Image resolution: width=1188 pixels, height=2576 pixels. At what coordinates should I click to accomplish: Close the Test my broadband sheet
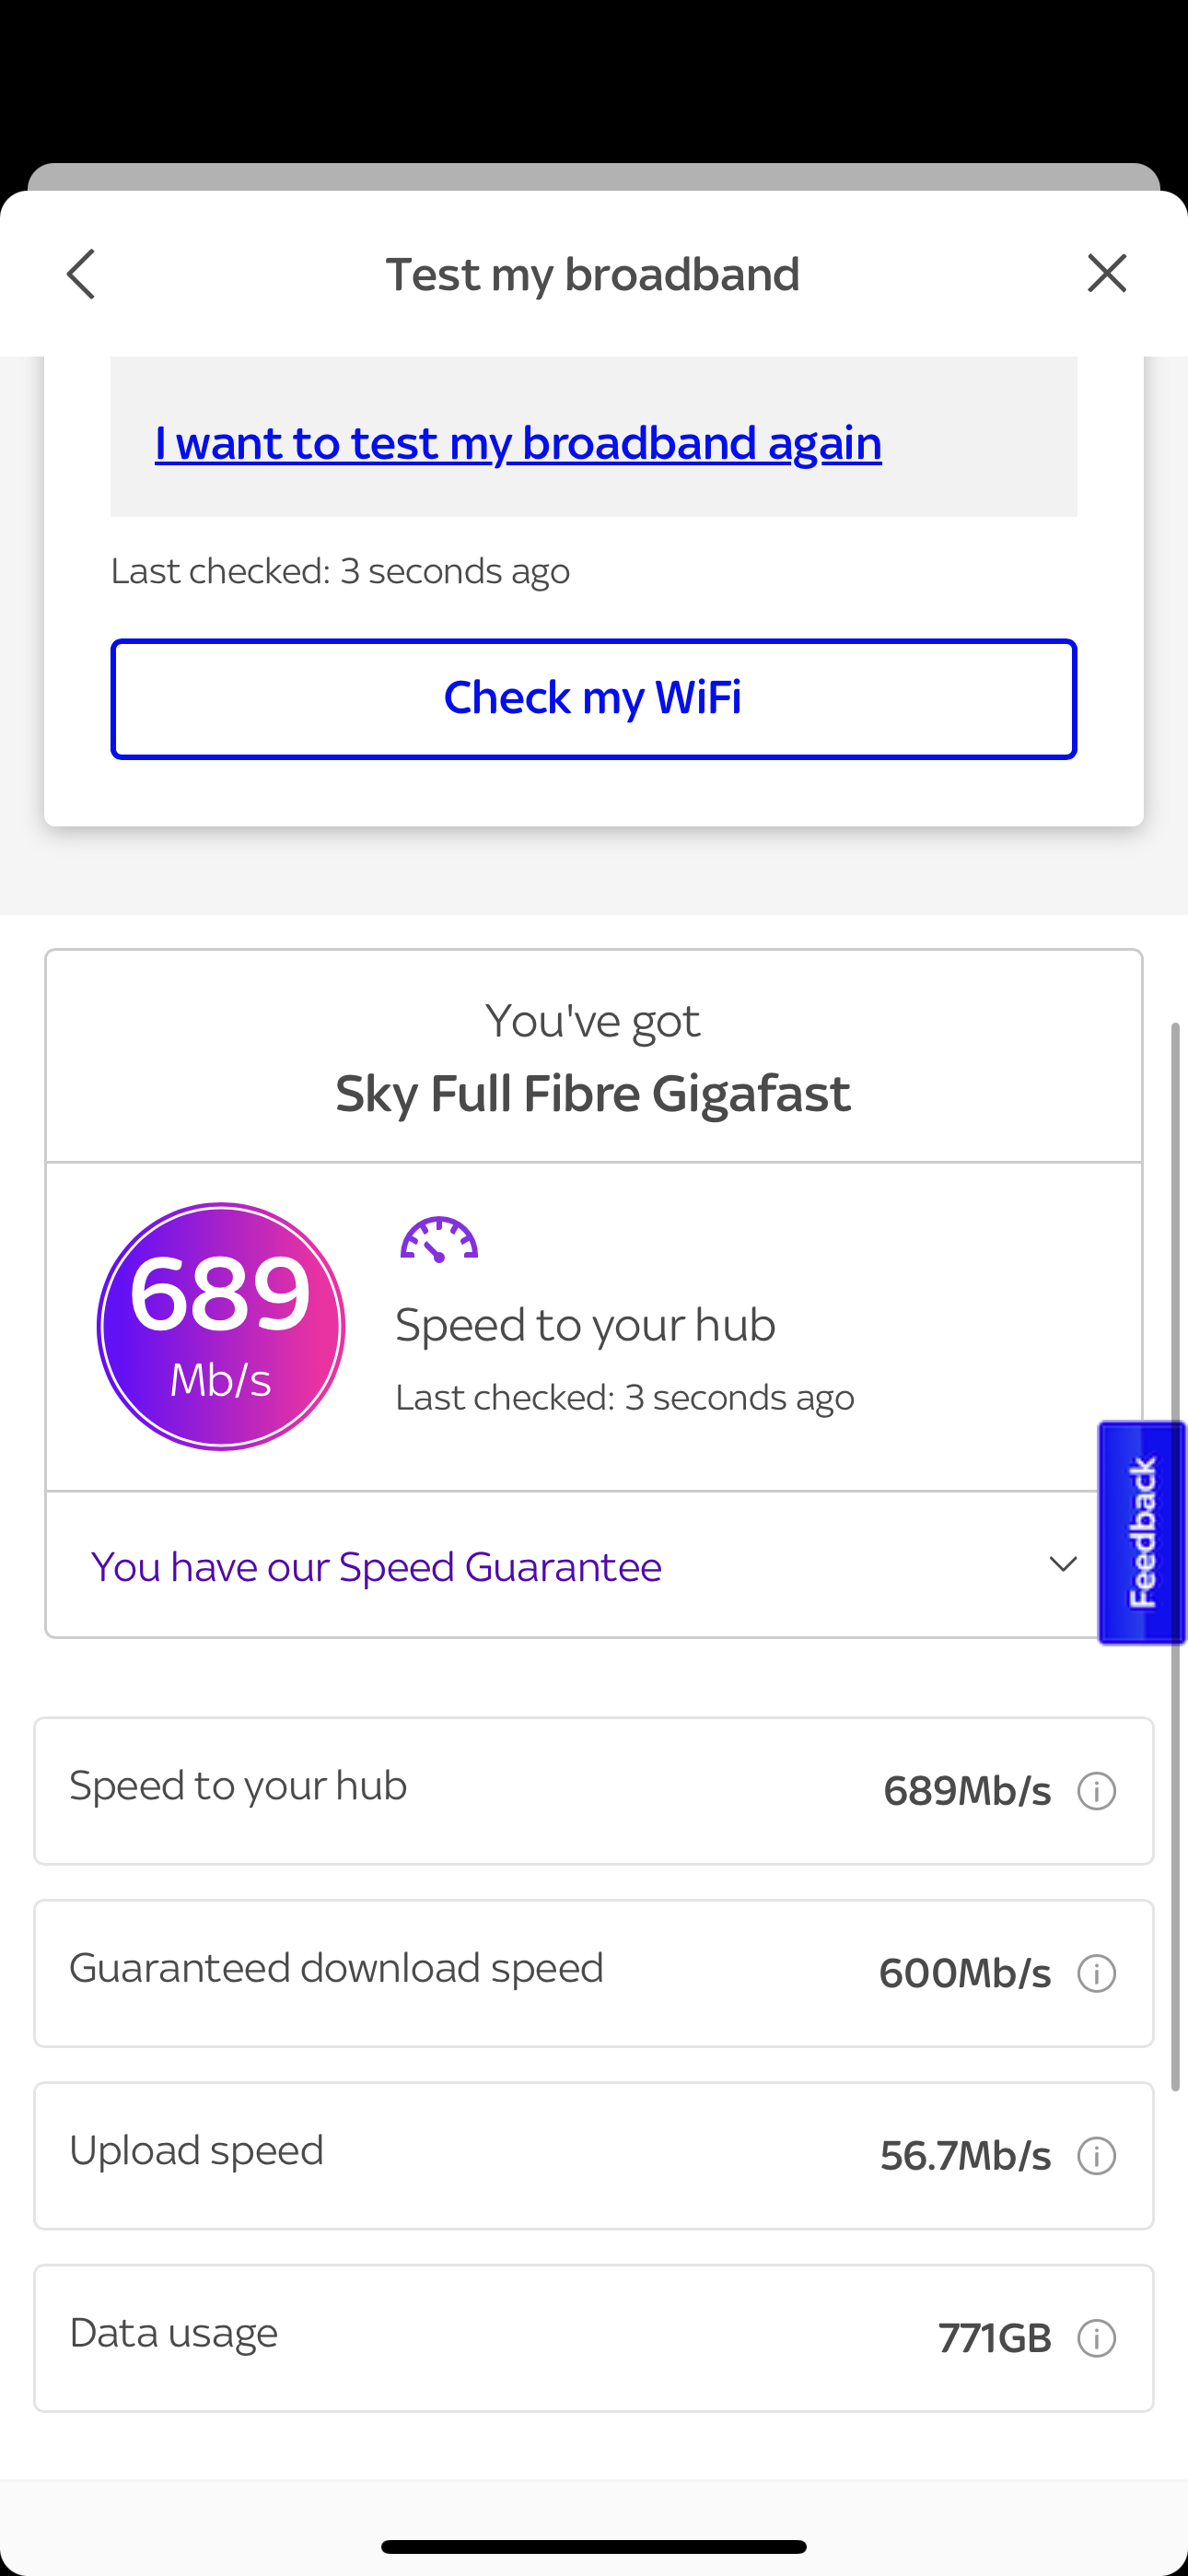(x=1106, y=273)
